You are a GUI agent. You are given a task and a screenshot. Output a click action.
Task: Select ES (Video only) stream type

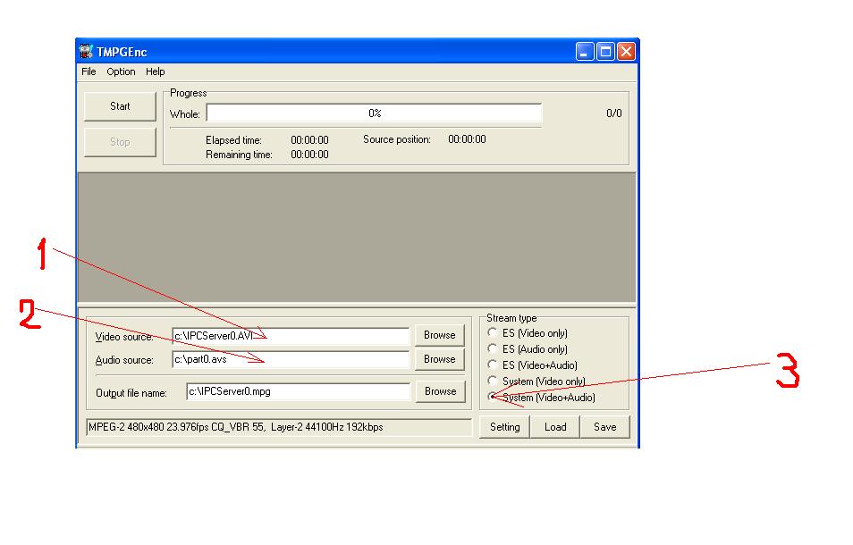point(493,333)
